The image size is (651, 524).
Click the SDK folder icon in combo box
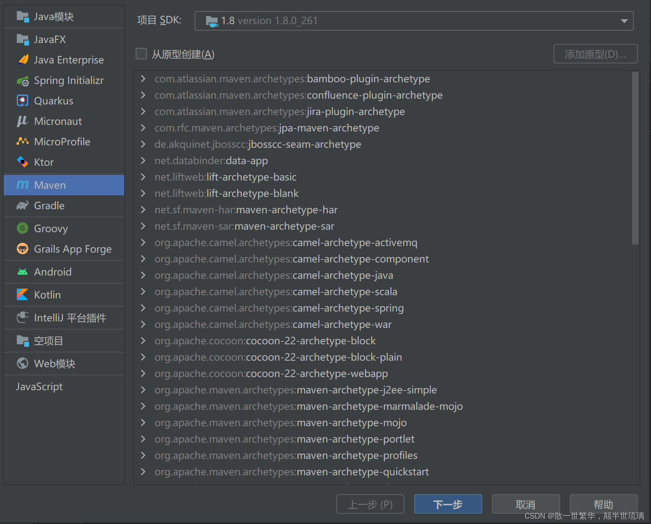(x=212, y=21)
